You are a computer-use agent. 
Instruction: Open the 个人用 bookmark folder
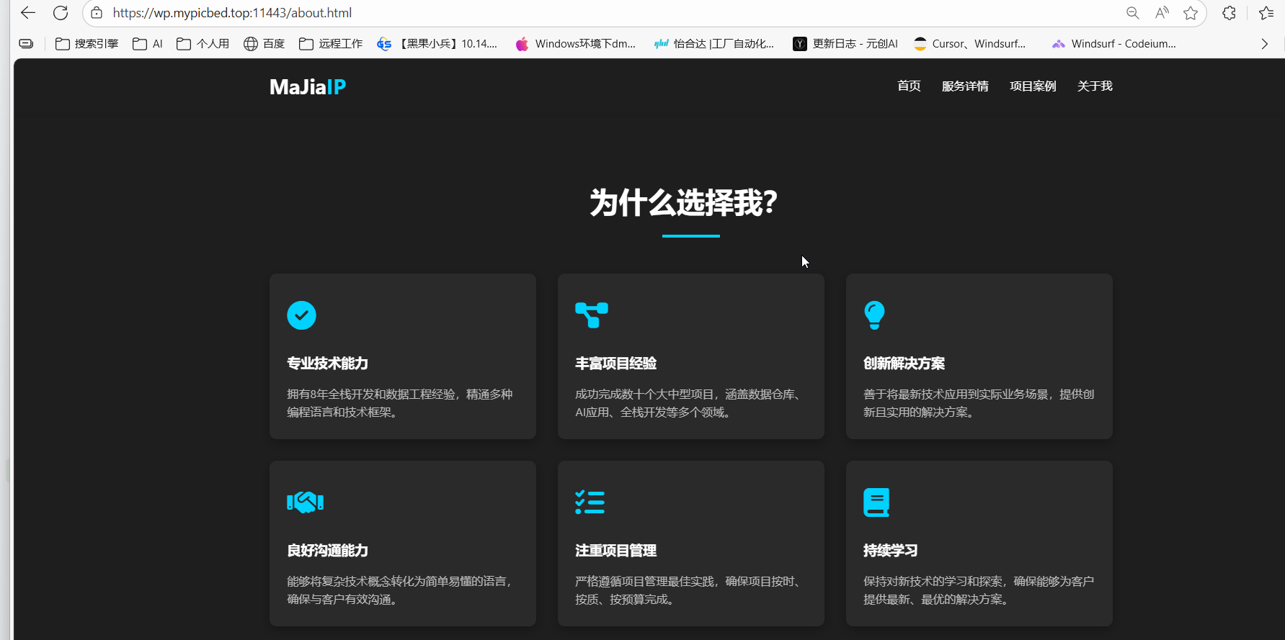pyautogui.click(x=203, y=44)
